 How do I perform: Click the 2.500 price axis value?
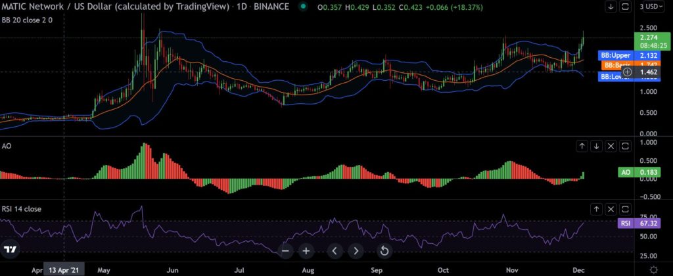(x=647, y=28)
